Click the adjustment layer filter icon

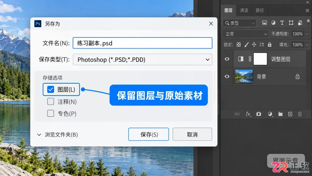(273, 23)
